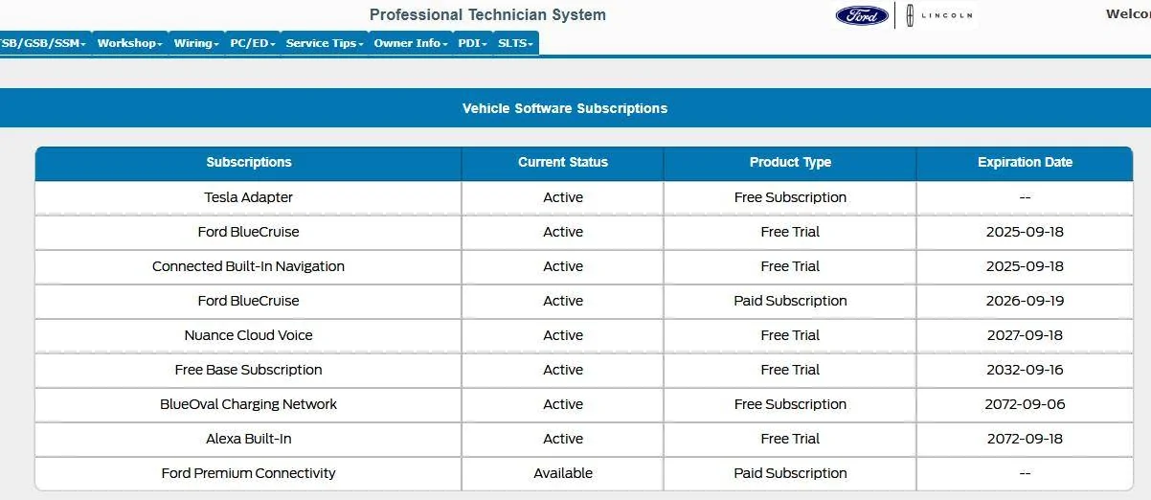This screenshot has width=1151, height=500.
Task: Click the Current Status column header
Action: [x=563, y=163]
